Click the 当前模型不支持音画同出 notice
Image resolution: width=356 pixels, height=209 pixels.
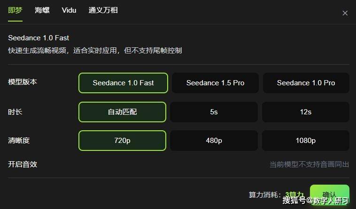pos(309,164)
